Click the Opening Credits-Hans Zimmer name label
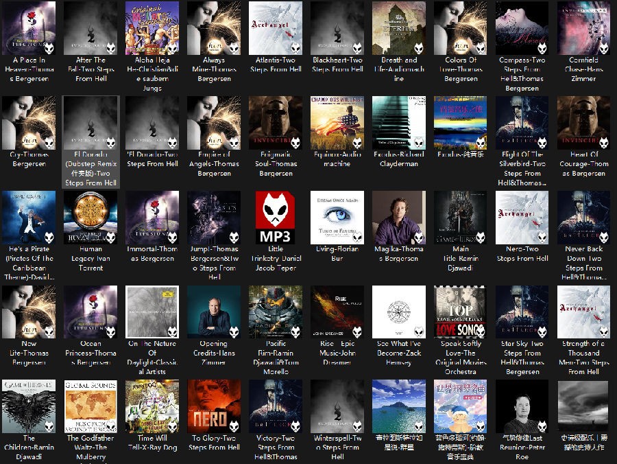The image size is (617, 464). click(x=214, y=353)
